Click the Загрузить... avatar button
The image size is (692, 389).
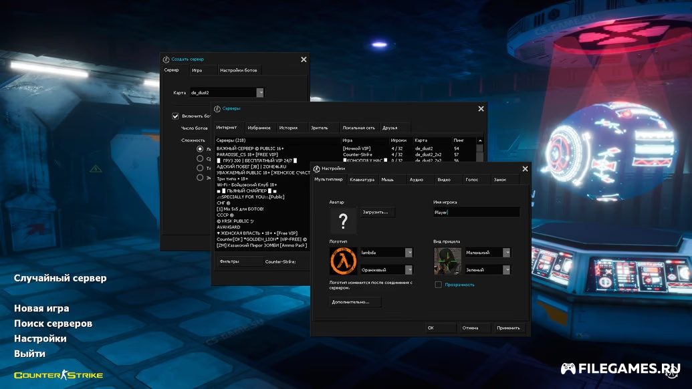(x=377, y=212)
